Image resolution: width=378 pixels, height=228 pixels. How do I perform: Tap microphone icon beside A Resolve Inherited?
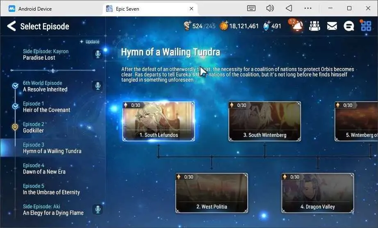point(98,86)
